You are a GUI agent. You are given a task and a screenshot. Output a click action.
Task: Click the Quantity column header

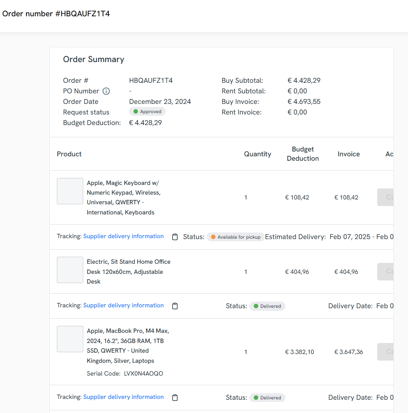click(258, 154)
